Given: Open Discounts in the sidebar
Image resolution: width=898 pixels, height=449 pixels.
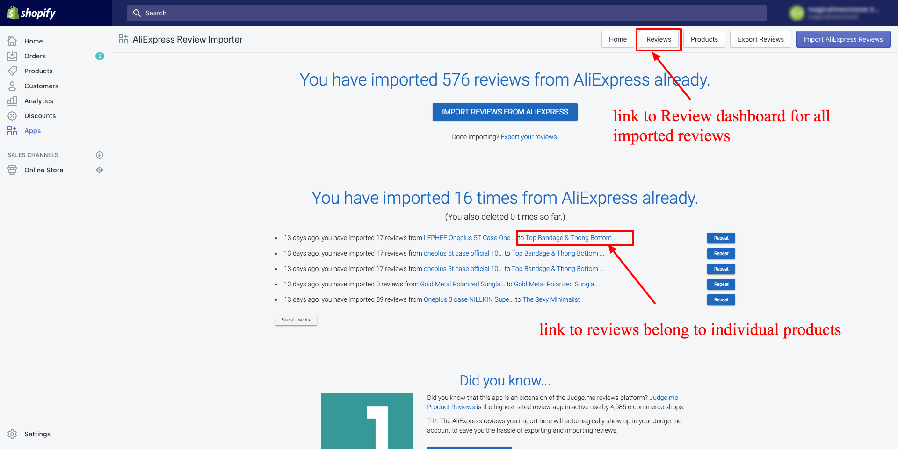Looking at the screenshot, I should coord(40,116).
